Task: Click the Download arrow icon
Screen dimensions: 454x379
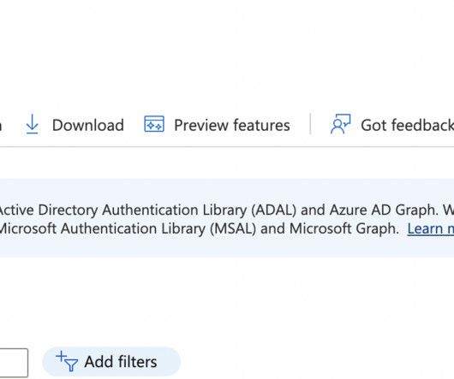Action: [x=33, y=124]
